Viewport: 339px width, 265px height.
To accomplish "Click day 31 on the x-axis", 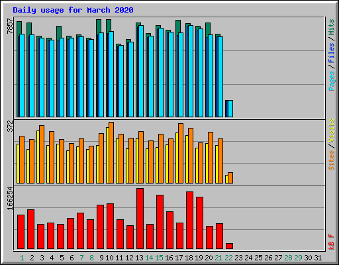I will [318, 258].
